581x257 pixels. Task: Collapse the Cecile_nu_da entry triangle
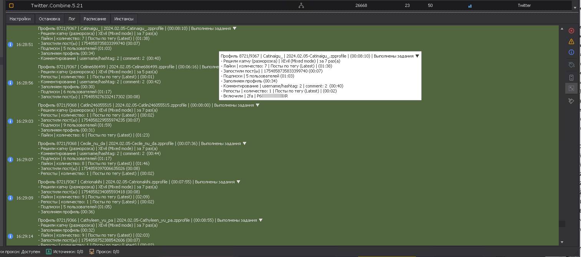pyautogui.click(x=244, y=143)
